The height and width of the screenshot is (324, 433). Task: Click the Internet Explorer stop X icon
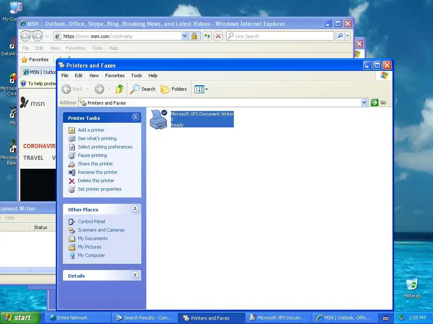(x=218, y=36)
